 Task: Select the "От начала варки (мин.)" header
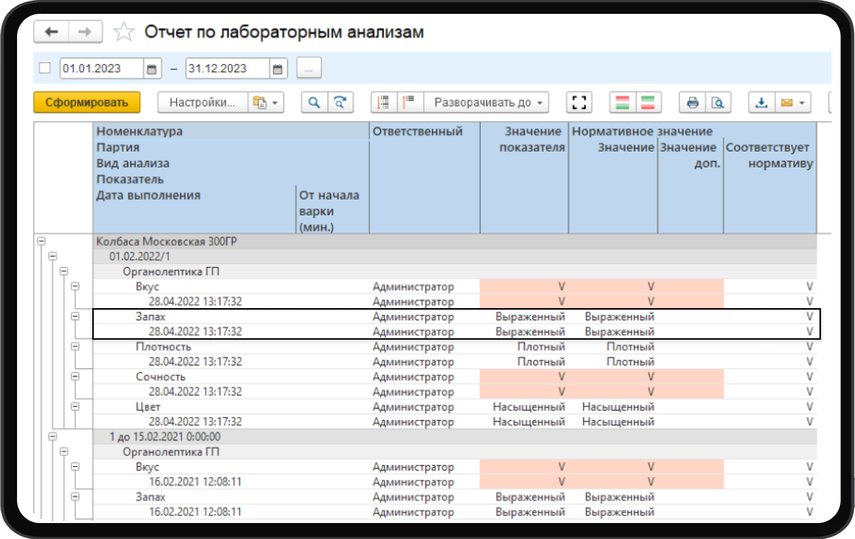[329, 211]
